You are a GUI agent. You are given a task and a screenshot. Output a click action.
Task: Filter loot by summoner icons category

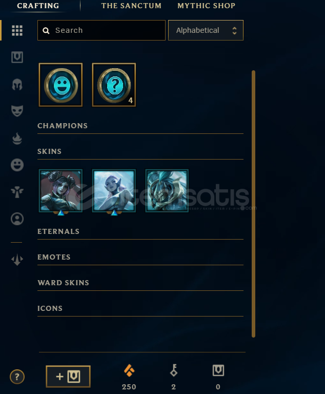point(17,219)
